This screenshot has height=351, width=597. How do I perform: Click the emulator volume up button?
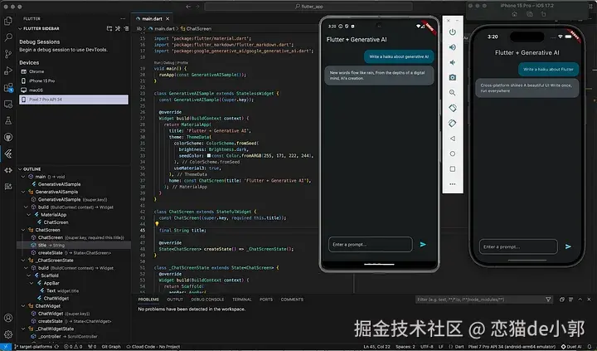pyautogui.click(x=453, y=47)
